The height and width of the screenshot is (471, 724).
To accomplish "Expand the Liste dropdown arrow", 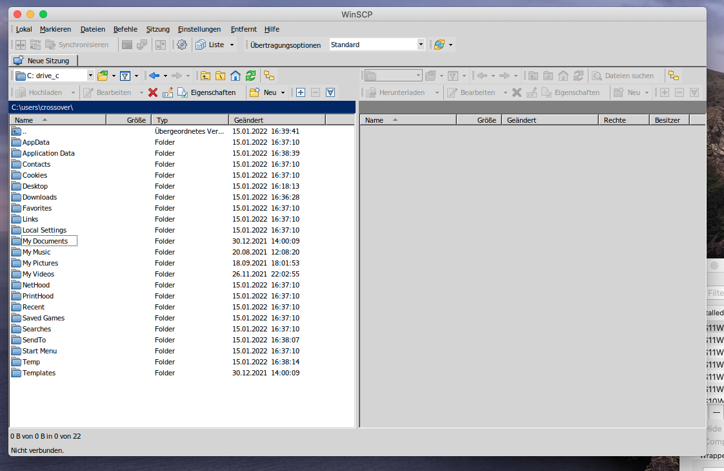I will (x=232, y=45).
